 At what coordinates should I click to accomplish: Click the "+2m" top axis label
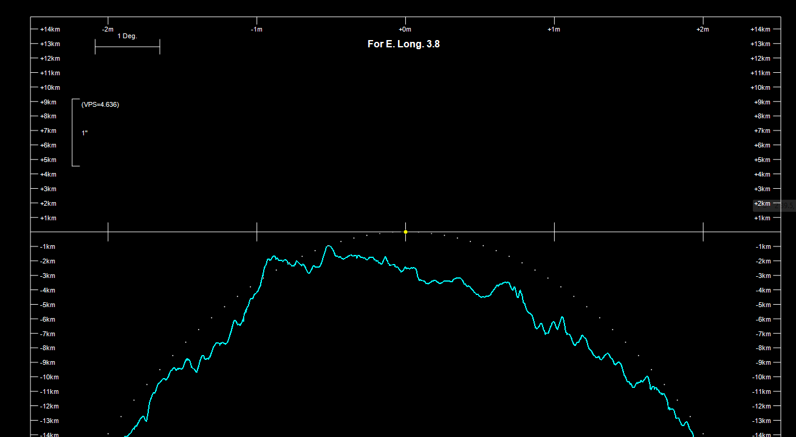(702, 30)
